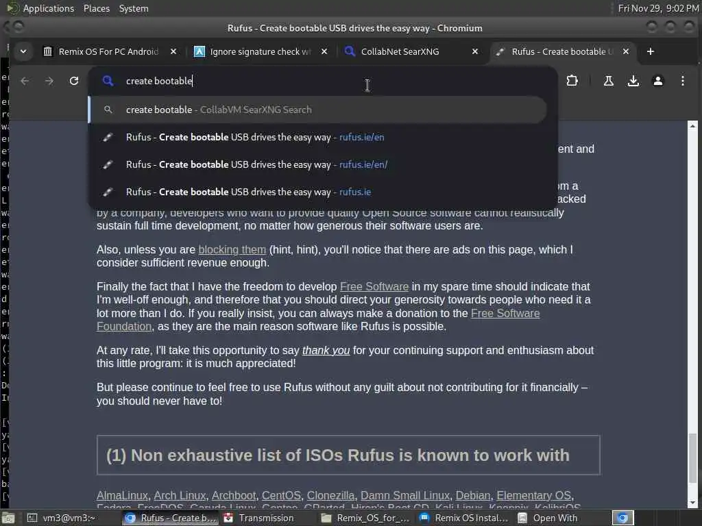Open the Chromium three-dot menu
The image size is (702, 526).
(x=682, y=81)
